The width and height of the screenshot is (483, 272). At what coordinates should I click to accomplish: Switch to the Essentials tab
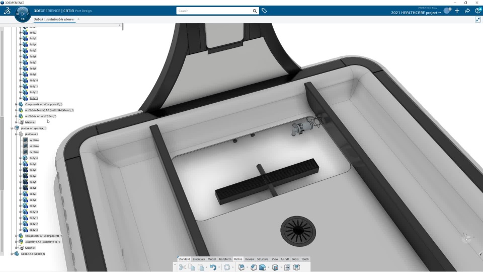[x=199, y=259]
